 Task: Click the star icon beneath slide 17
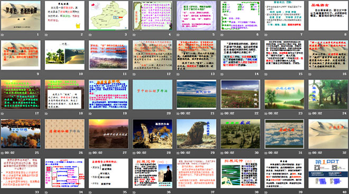pyautogui.click(x=3, y=113)
